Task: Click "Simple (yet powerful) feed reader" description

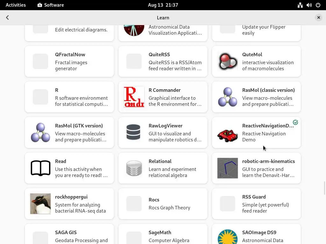Action: click(x=266, y=208)
